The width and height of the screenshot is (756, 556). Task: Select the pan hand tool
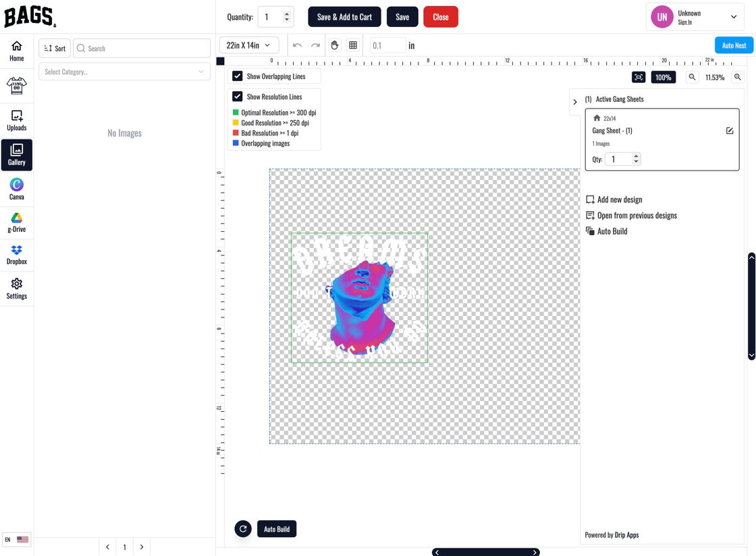coord(335,45)
